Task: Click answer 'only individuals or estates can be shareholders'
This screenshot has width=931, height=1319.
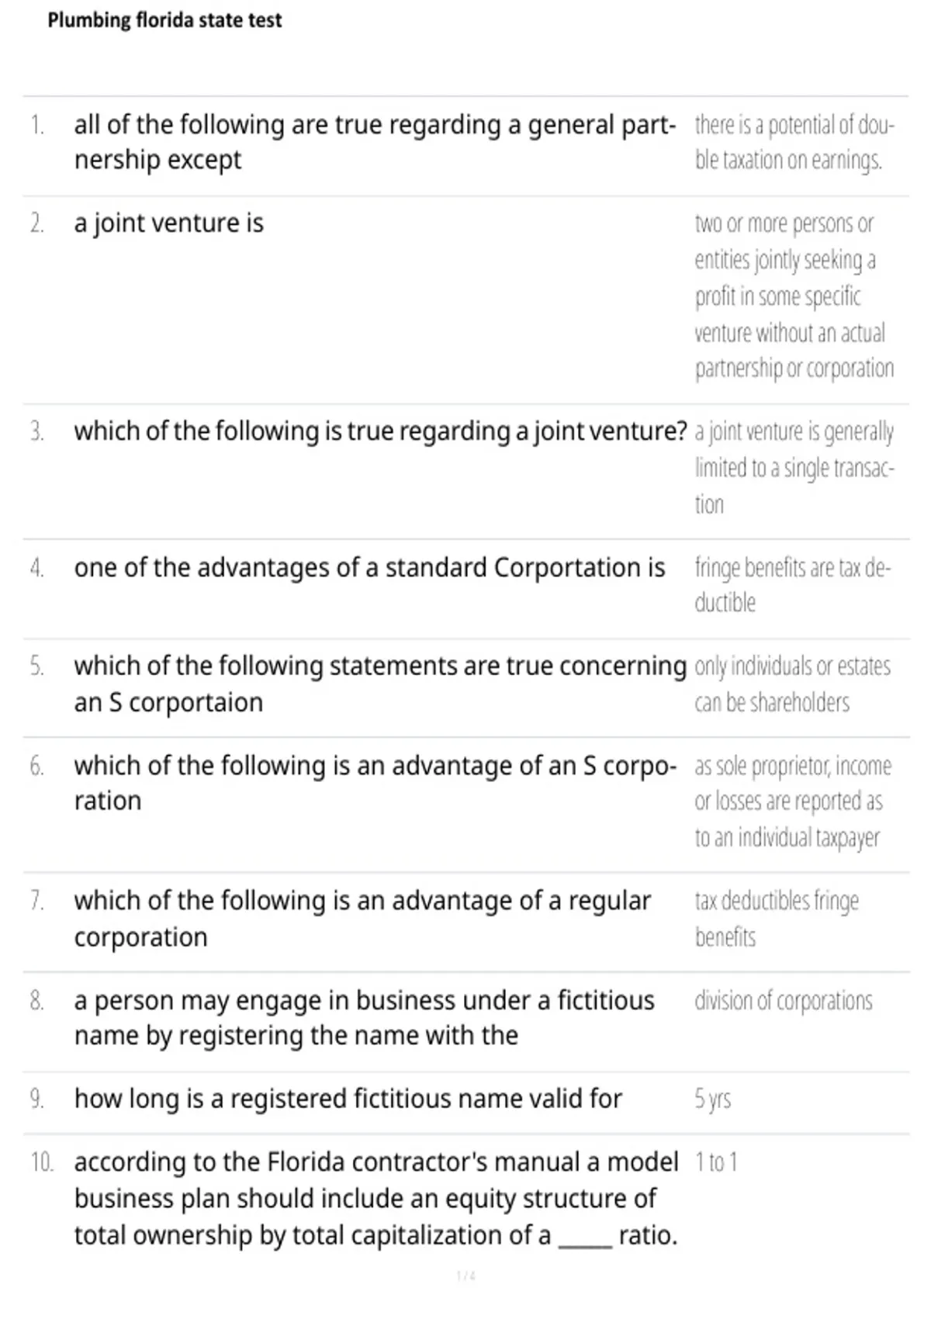Action: [x=793, y=684]
